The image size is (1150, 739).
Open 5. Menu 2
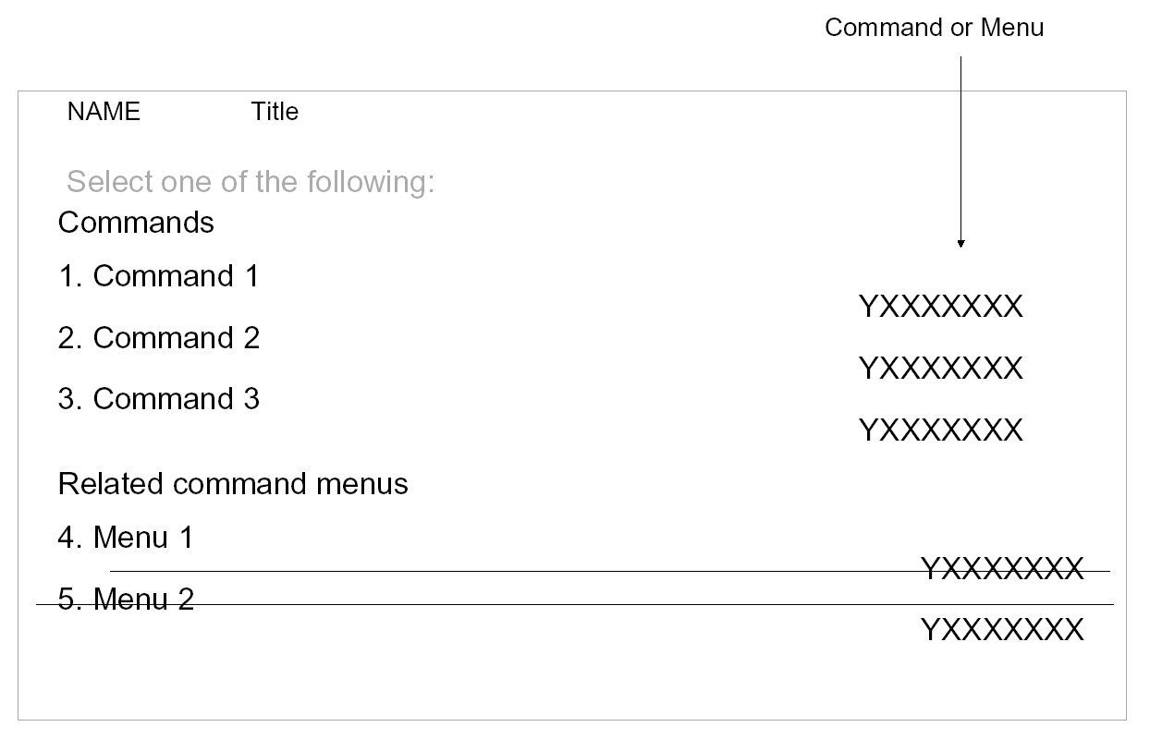coord(126,600)
